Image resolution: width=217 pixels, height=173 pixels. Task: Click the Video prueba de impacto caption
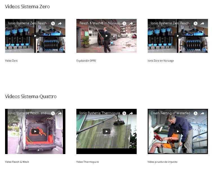tap(162, 162)
